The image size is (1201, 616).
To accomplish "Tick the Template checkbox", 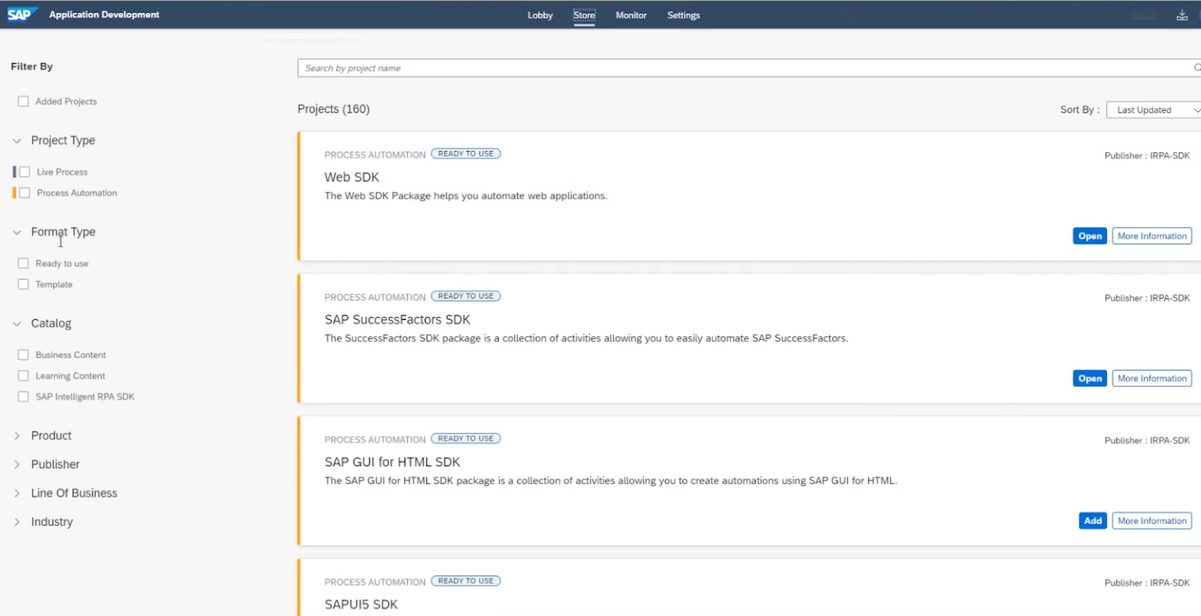I will pos(23,284).
